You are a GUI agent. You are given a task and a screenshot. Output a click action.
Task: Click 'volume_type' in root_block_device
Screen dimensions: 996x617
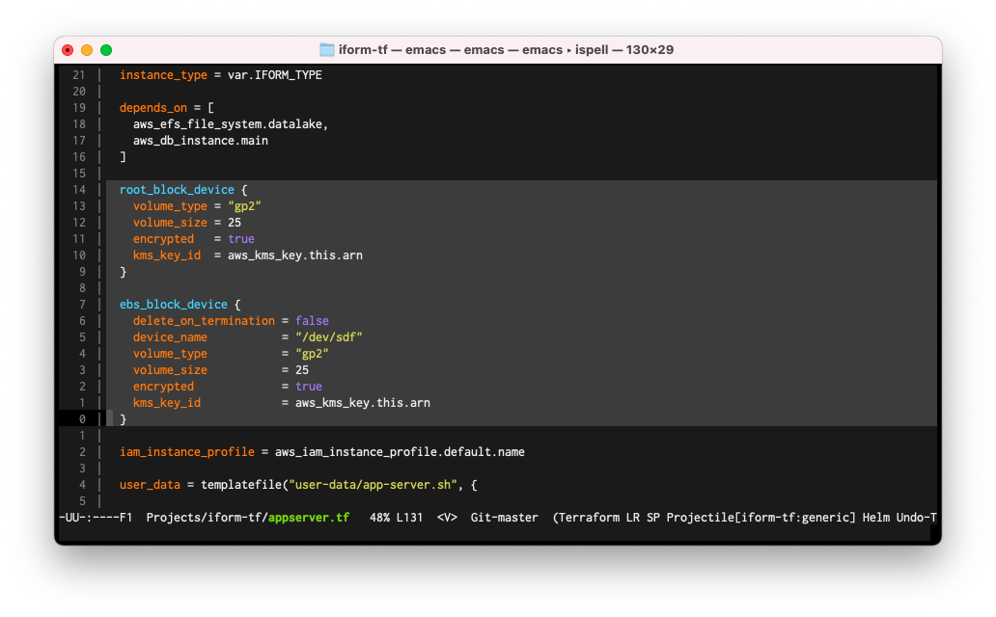coord(170,206)
